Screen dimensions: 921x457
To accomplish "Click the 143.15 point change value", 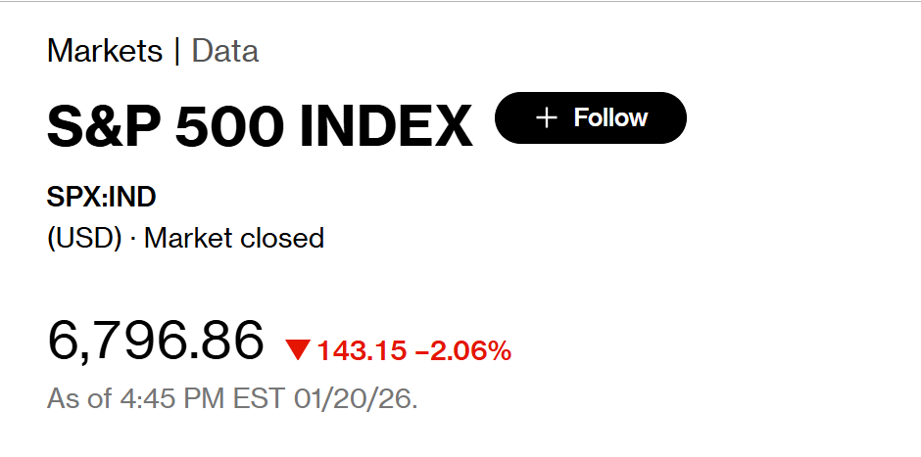I will (x=362, y=350).
